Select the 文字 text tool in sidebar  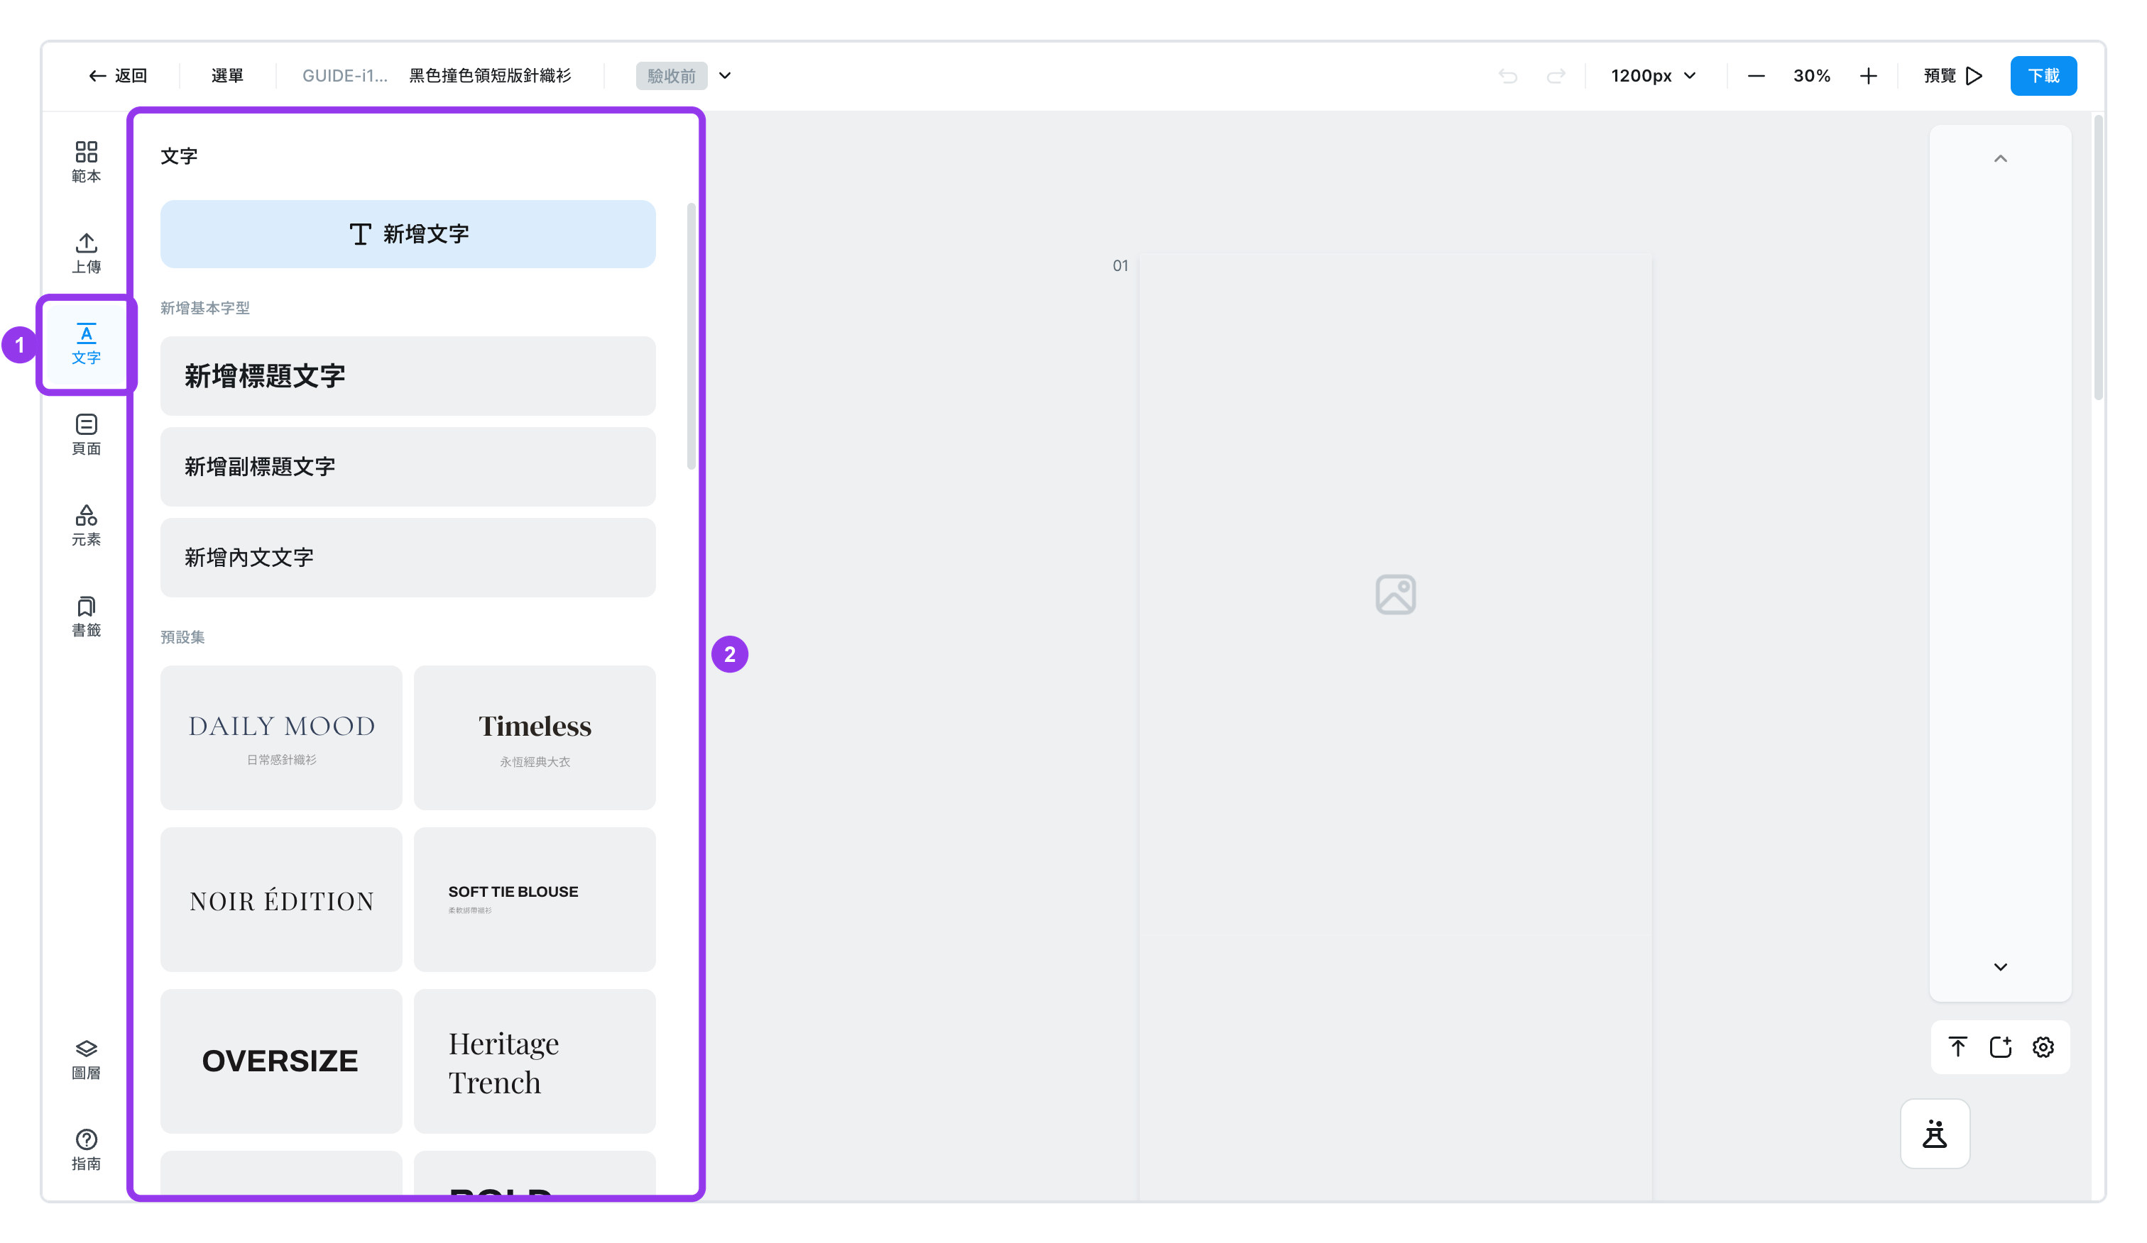pyautogui.click(x=86, y=344)
